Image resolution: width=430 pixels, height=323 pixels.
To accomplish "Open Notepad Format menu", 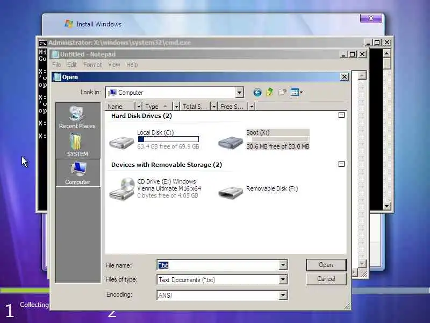I will click(92, 65).
